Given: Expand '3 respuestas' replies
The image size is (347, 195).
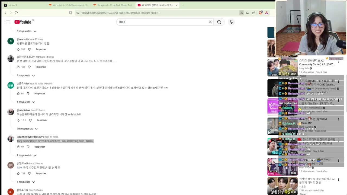Looking at the screenshot, I should pos(26,31).
